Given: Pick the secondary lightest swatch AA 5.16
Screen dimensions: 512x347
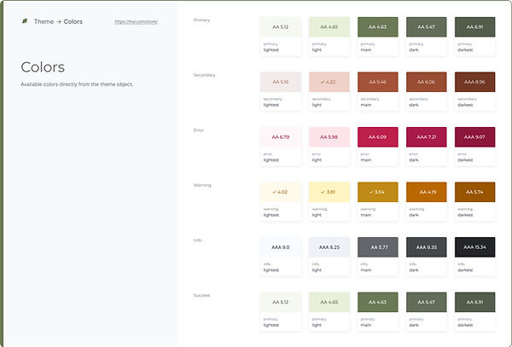Looking at the screenshot, I should click(x=281, y=82).
